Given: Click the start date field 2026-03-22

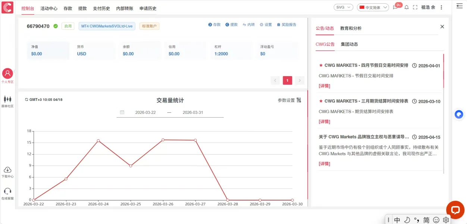Looking at the screenshot, I should point(145,112).
